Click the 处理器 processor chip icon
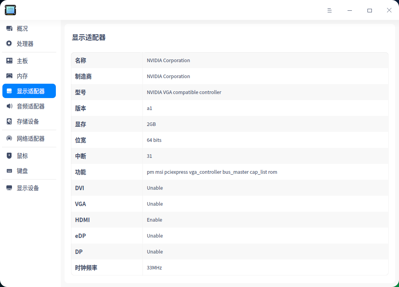Viewport: 399px width, 287px height. [x=9, y=43]
